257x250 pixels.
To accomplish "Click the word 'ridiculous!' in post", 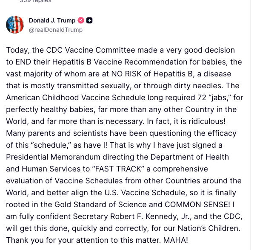I will 218,121.
